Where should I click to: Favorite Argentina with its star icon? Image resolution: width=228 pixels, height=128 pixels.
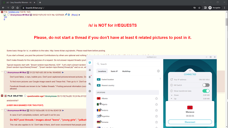click(156, 116)
